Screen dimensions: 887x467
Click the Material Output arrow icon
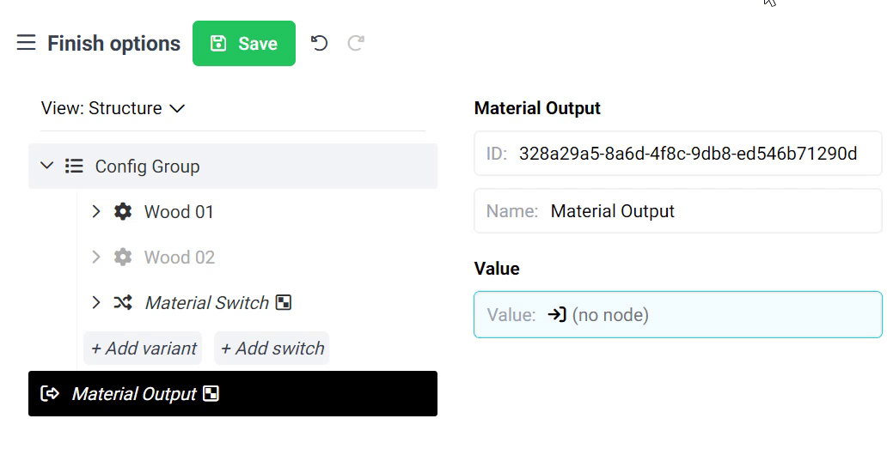coord(50,394)
